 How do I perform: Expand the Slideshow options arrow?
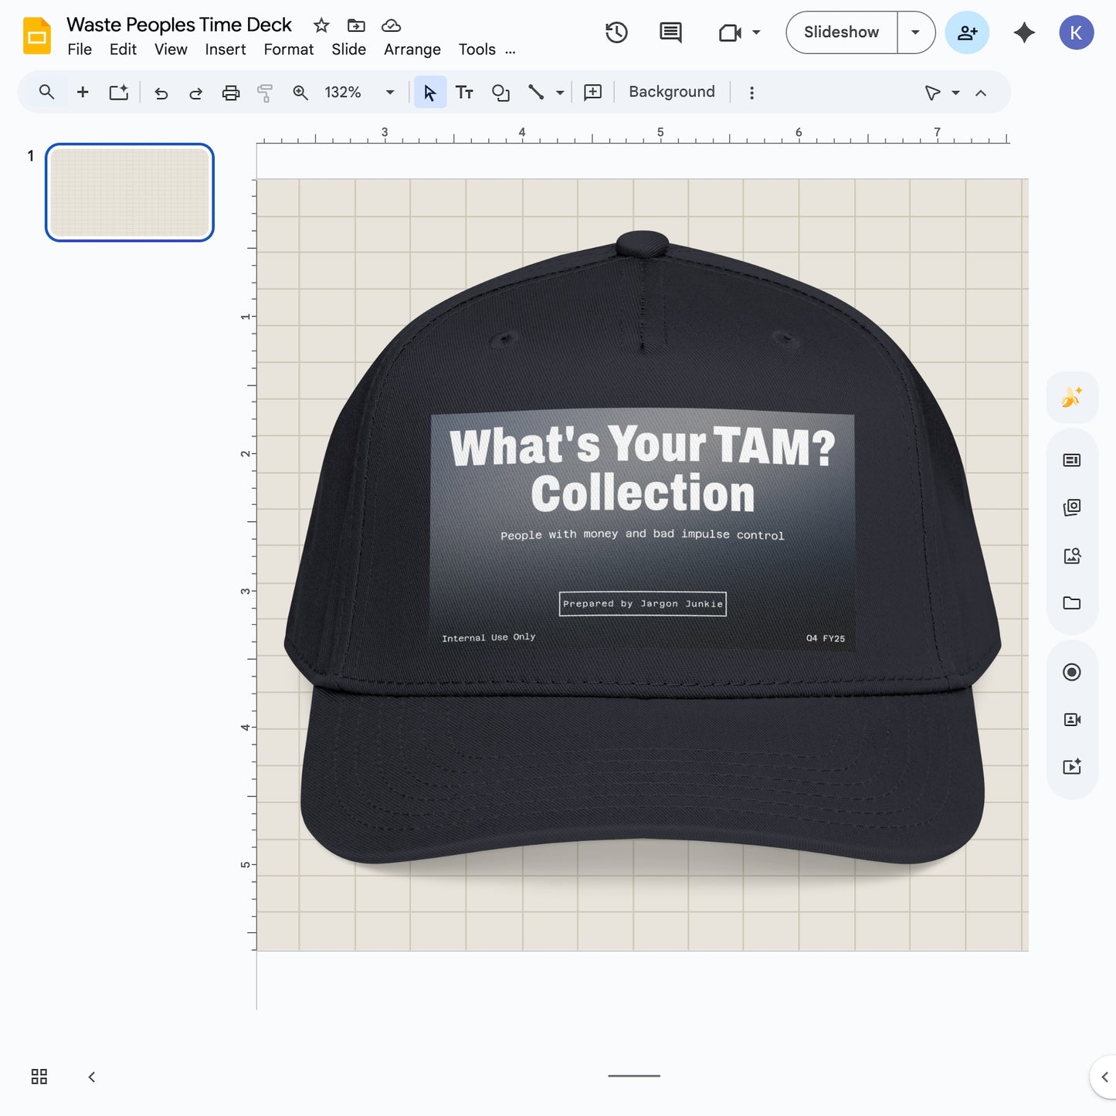[915, 32]
